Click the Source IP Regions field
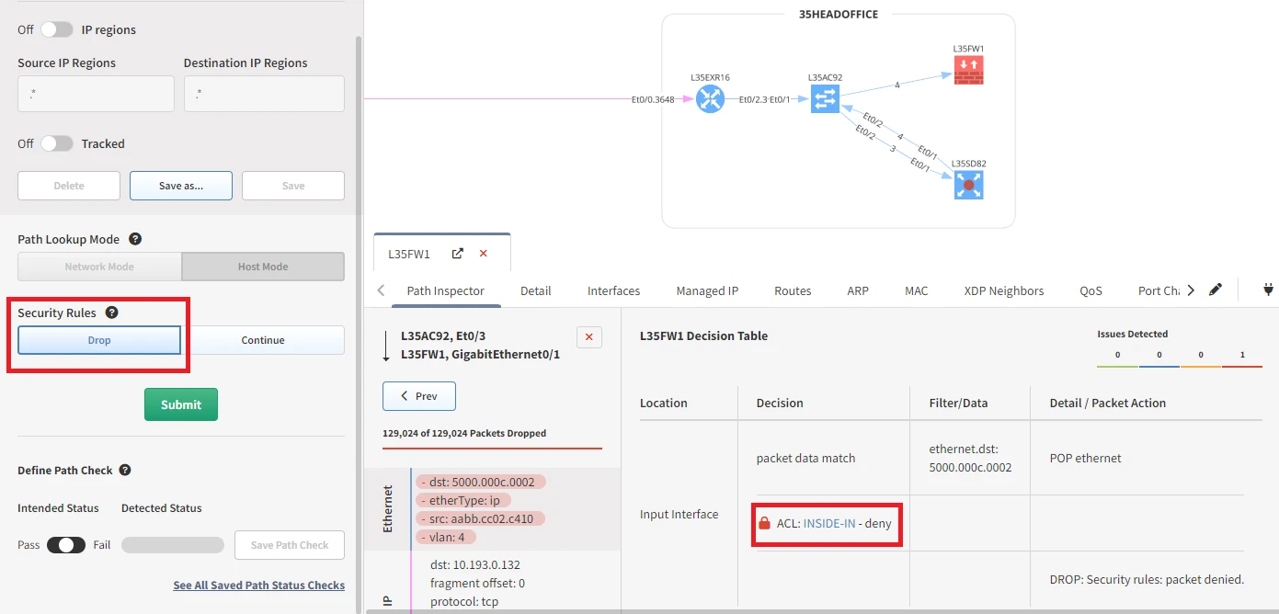The height and width of the screenshot is (614, 1279). click(x=96, y=94)
